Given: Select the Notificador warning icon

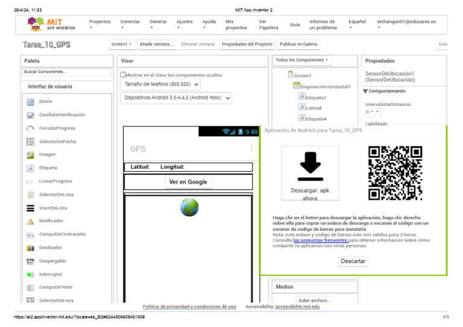Looking at the screenshot, I should click(30, 221).
